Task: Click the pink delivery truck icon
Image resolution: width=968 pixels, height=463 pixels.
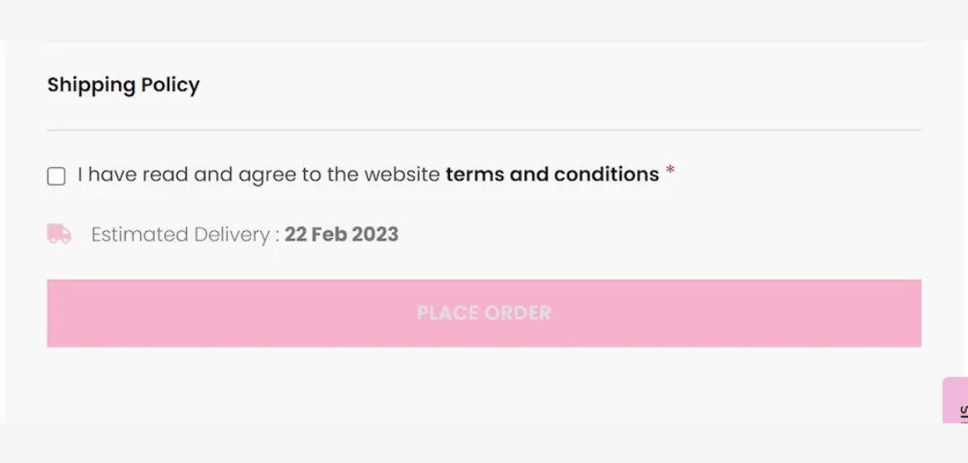Action: tap(59, 234)
